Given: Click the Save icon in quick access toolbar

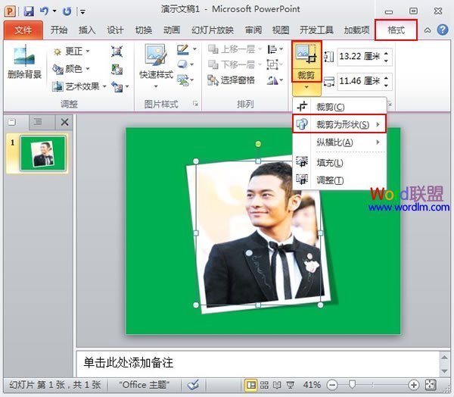Looking at the screenshot, I should [x=29, y=11].
